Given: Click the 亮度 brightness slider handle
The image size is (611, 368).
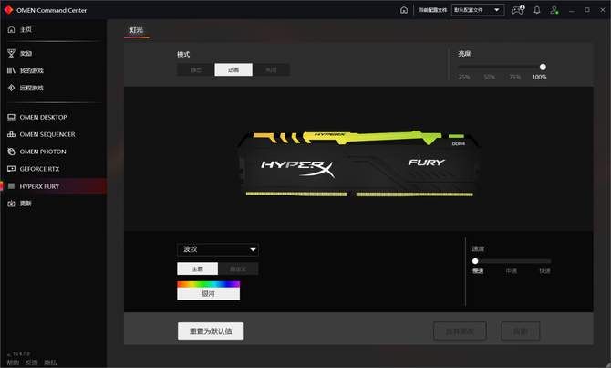Looking at the screenshot, I should (543, 67).
